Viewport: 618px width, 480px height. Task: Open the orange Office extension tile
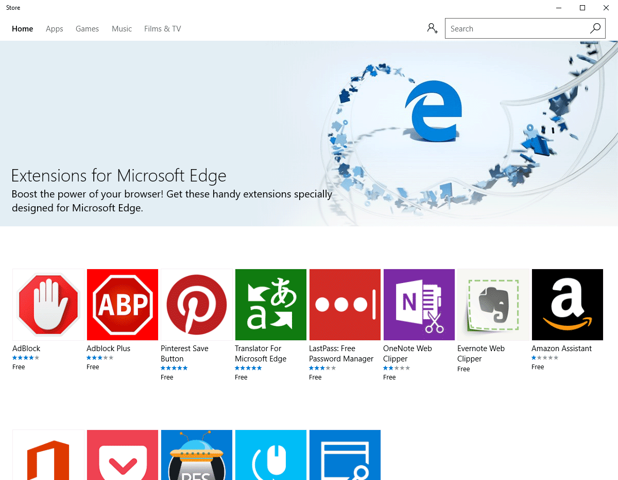point(48,455)
